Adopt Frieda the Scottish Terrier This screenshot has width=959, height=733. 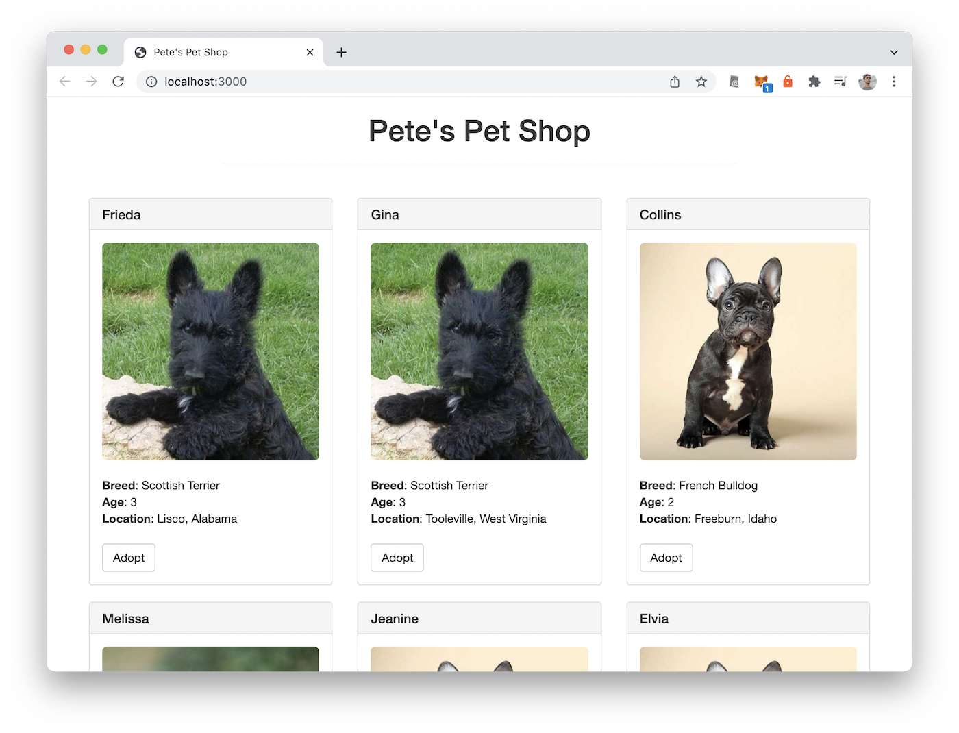click(x=129, y=558)
